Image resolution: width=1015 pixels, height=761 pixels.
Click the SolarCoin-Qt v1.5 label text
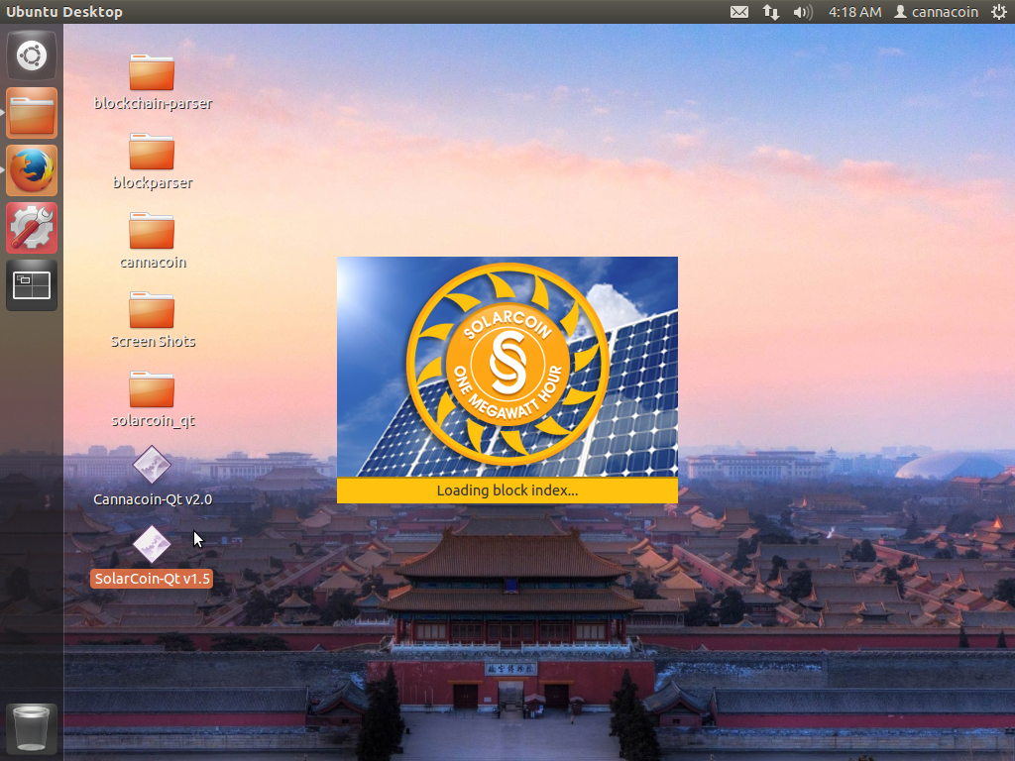pyautogui.click(x=153, y=579)
